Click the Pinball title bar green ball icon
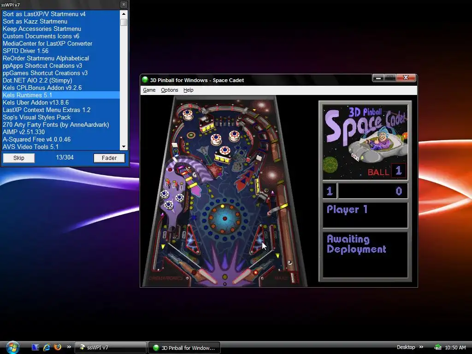This screenshot has height=354, width=472. (x=145, y=80)
